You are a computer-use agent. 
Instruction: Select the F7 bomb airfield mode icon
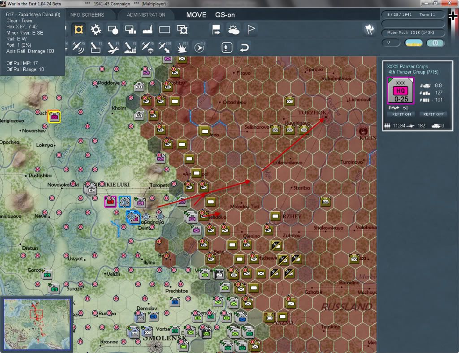tap(113, 48)
